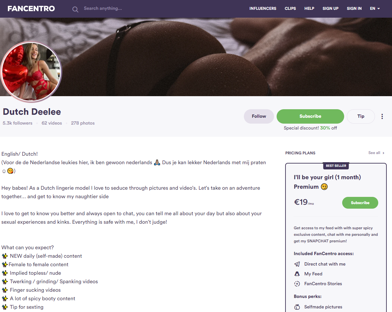
Task: Go to the Clips page
Action: [290, 9]
